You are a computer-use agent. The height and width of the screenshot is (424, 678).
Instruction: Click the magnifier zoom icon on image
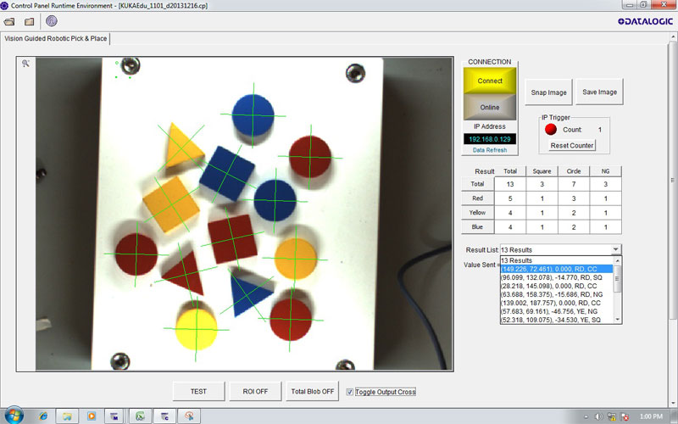click(x=26, y=64)
